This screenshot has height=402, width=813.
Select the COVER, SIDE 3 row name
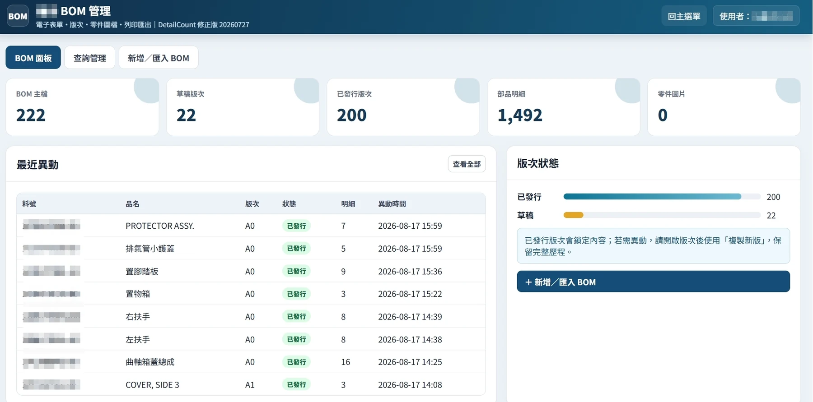coord(152,385)
